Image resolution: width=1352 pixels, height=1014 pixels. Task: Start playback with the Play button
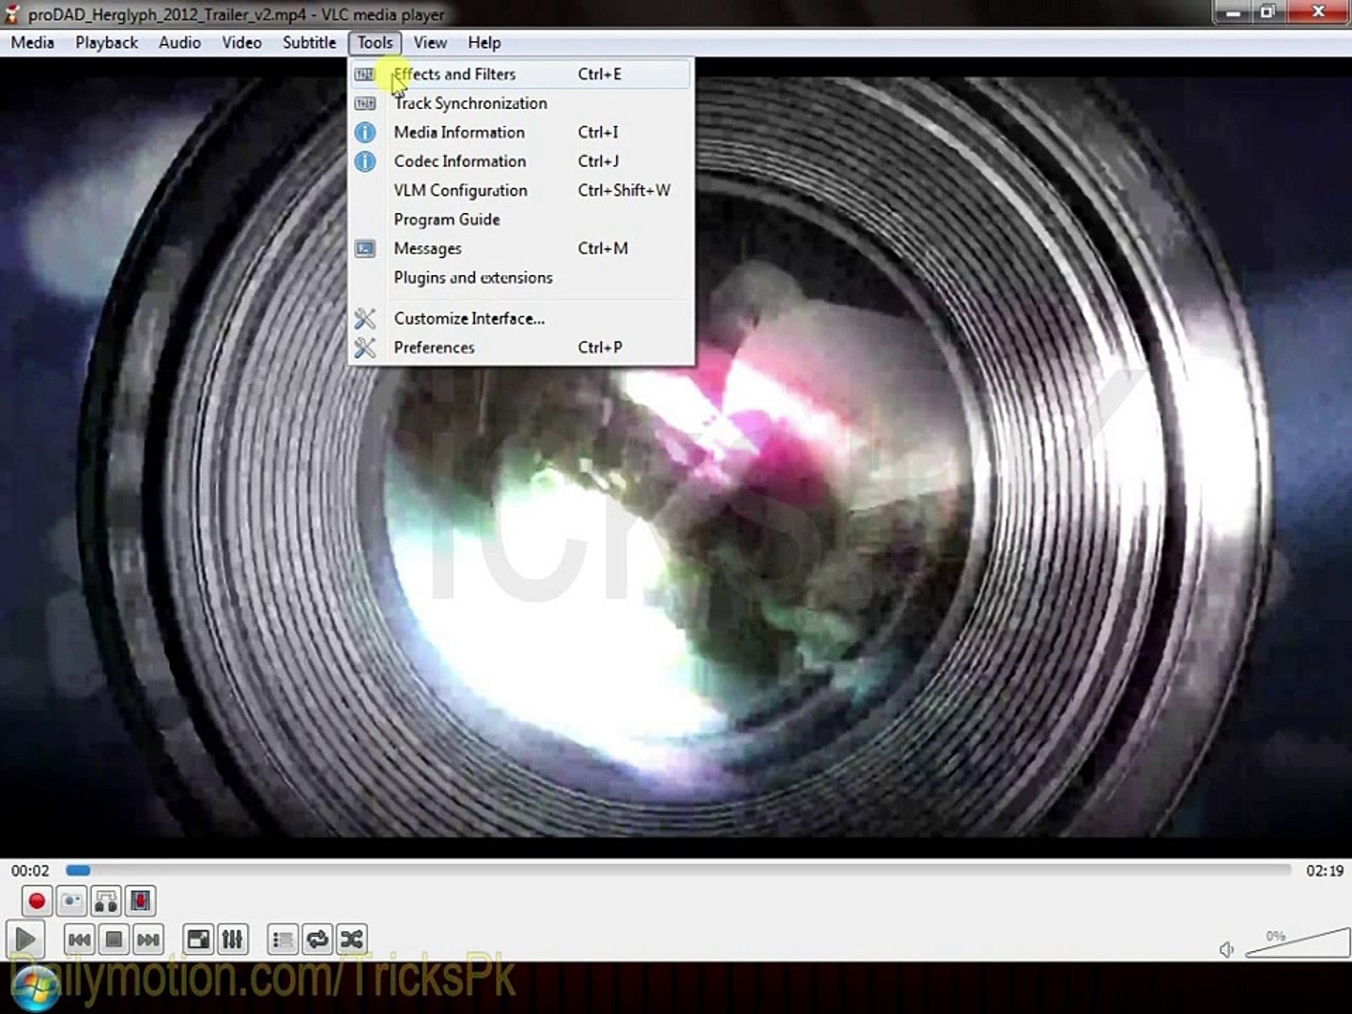click(x=25, y=939)
